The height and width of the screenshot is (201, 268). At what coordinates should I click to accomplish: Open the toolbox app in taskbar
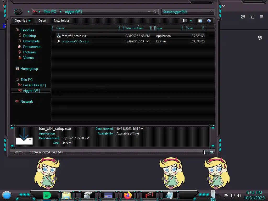(88, 195)
